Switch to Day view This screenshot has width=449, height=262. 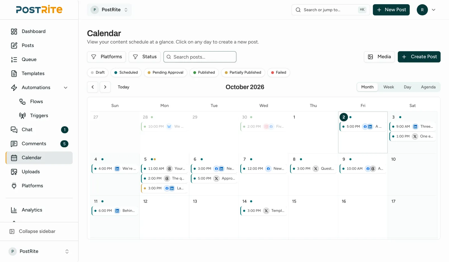[407, 87]
